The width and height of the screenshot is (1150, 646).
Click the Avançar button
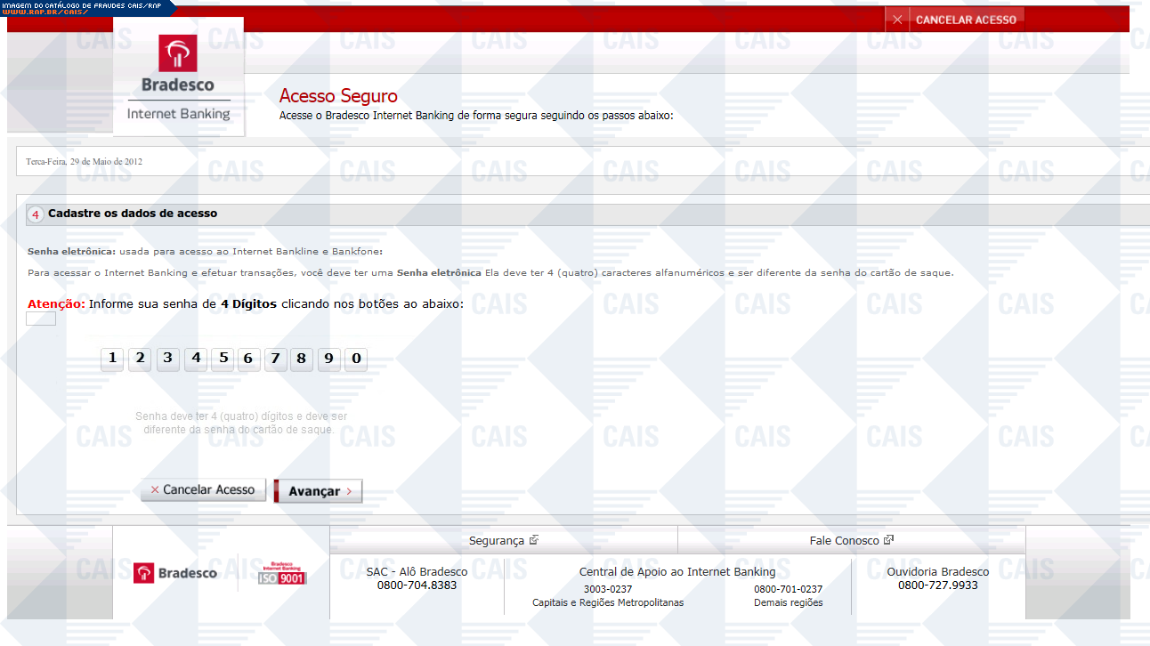(x=318, y=491)
